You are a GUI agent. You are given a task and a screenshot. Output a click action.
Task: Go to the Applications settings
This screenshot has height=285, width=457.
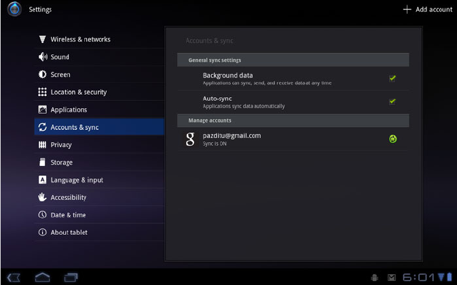69,110
